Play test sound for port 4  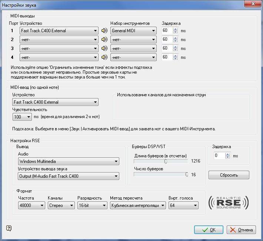(x=104, y=57)
